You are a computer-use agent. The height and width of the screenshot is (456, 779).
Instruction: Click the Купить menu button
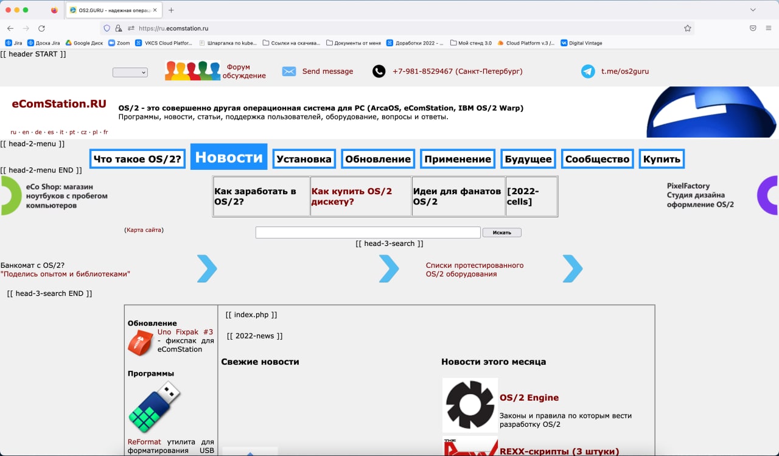[x=661, y=159]
